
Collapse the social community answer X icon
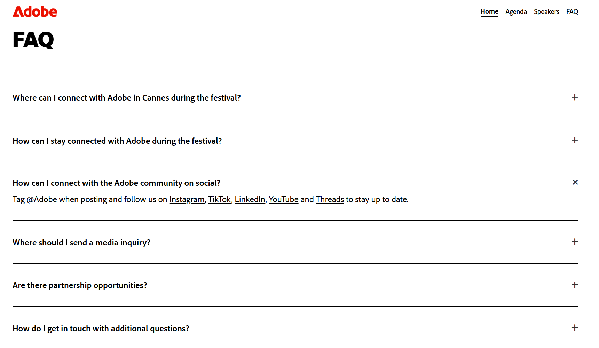pyautogui.click(x=575, y=182)
